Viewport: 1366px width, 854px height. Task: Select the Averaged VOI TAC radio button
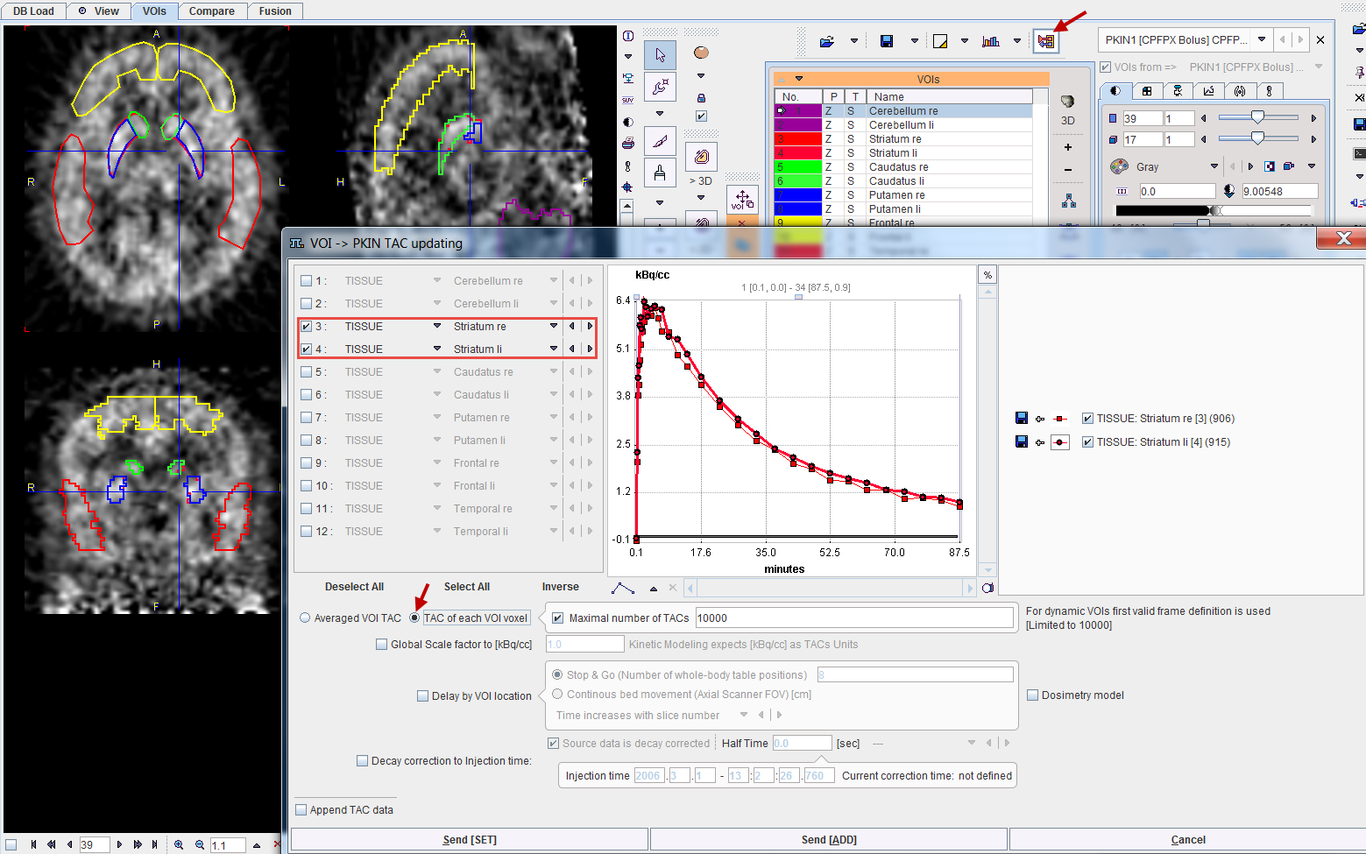(x=305, y=618)
